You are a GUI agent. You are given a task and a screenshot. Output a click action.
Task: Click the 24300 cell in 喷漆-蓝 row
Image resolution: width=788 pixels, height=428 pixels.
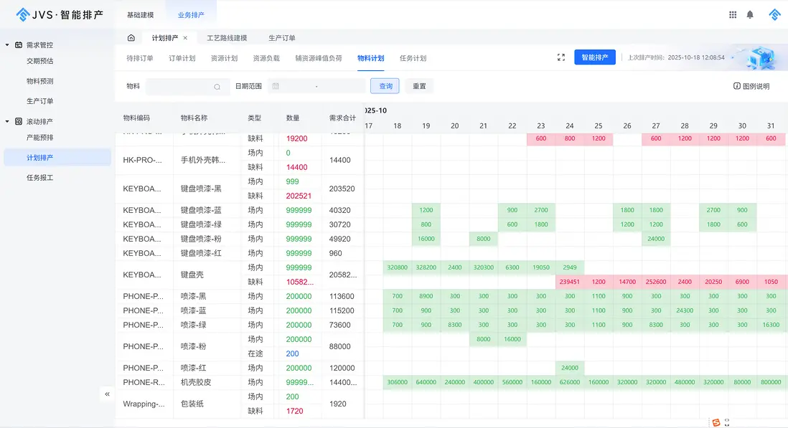click(x=685, y=310)
